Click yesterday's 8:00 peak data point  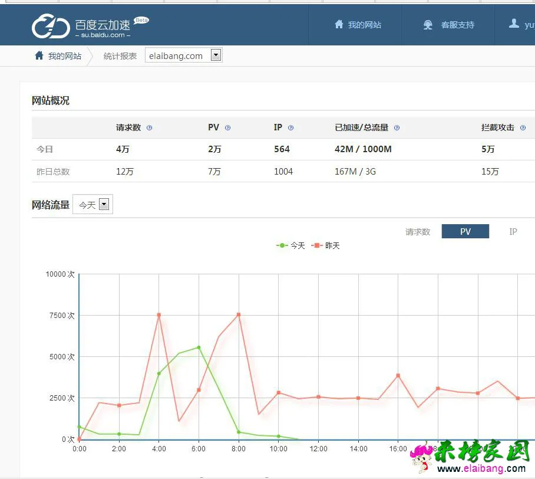click(239, 314)
